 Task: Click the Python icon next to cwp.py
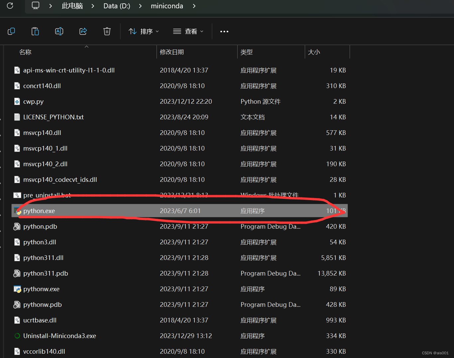tap(17, 101)
